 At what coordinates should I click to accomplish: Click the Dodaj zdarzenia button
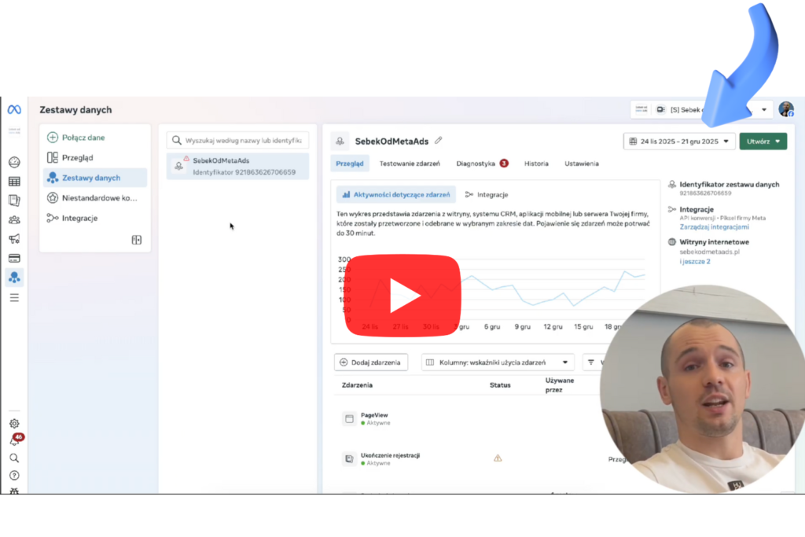[371, 362]
